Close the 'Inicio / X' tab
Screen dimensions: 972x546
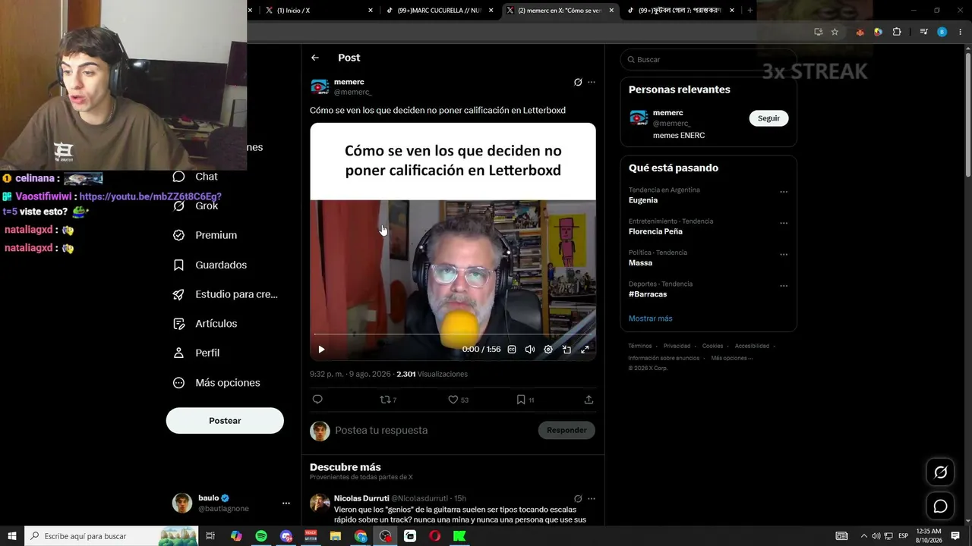[371, 11]
